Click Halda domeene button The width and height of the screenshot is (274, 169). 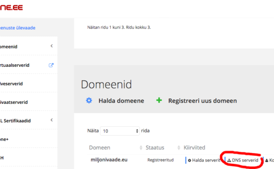coord(121,101)
